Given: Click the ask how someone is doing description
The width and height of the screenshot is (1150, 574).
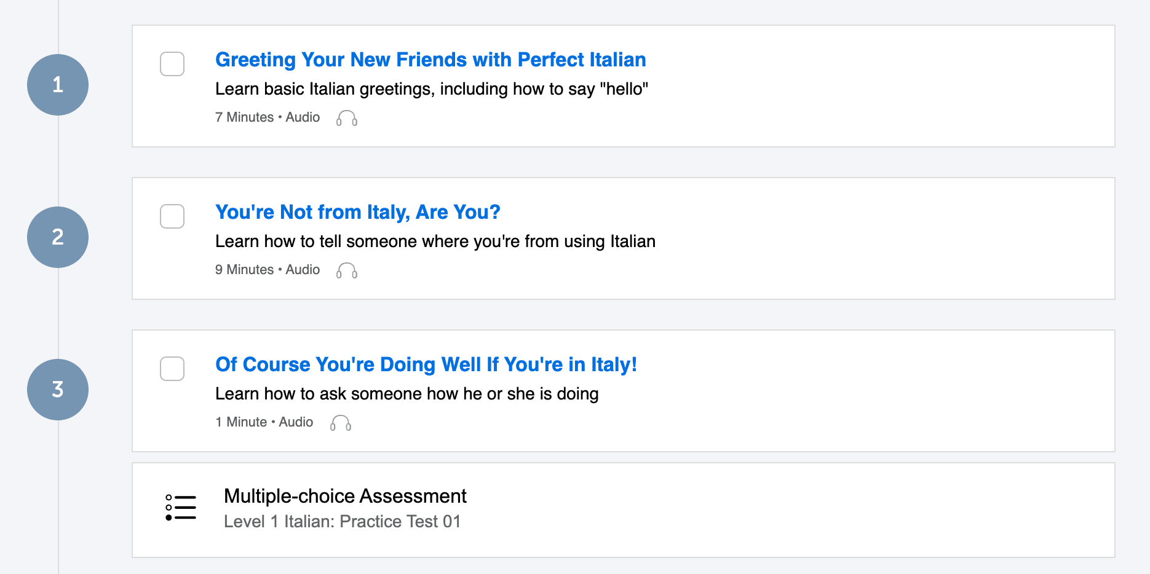Looking at the screenshot, I should (406, 394).
